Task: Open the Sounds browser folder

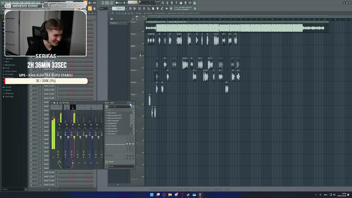Action: point(8,87)
